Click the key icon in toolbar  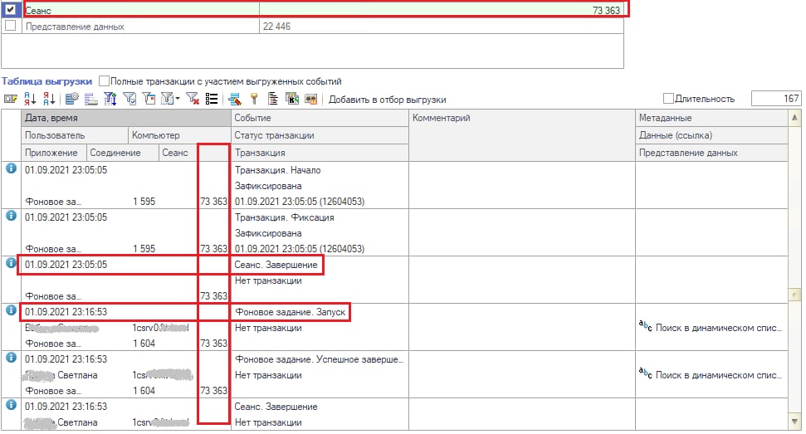click(x=253, y=99)
